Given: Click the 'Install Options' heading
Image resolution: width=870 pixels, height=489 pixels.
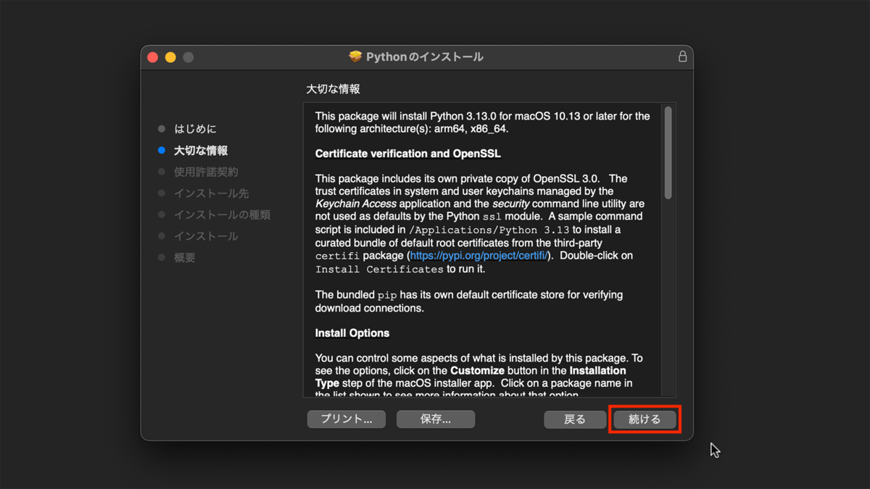Looking at the screenshot, I should [x=352, y=333].
